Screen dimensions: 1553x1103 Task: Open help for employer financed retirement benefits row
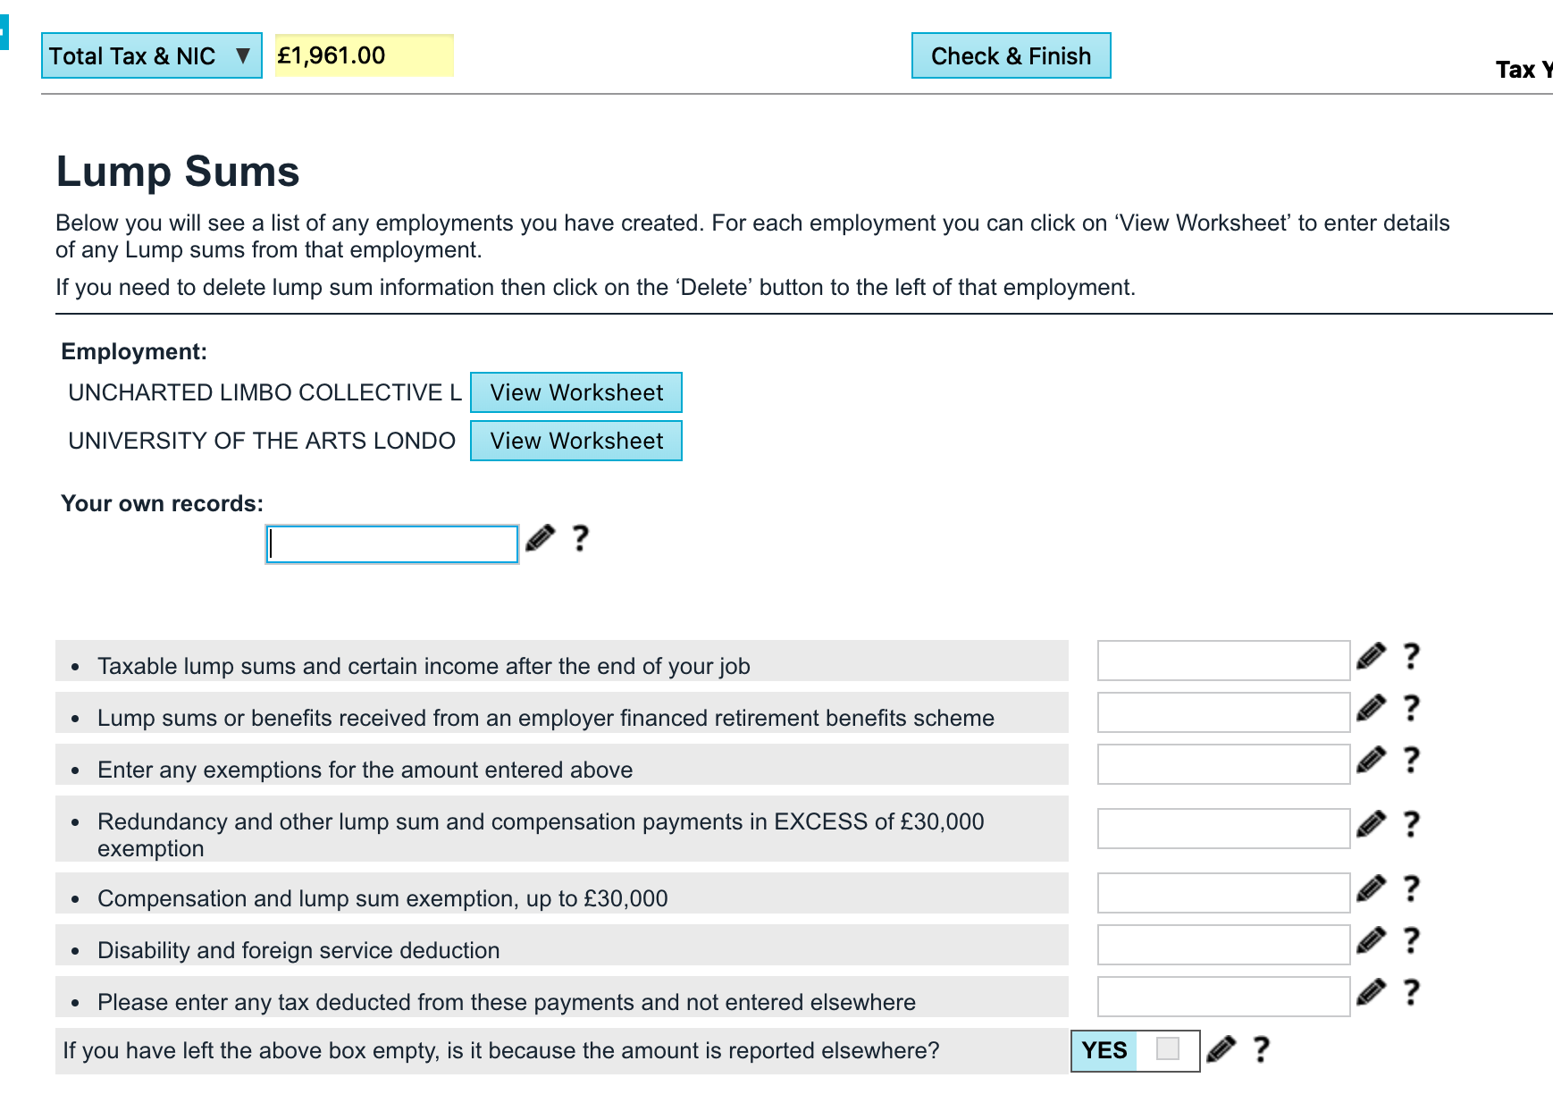point(1411,709)
